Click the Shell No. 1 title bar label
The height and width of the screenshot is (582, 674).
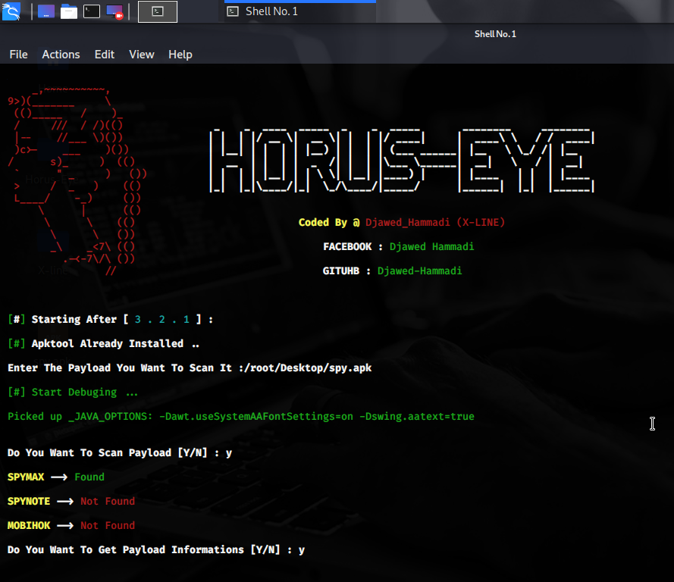click(x=495, y=33)
